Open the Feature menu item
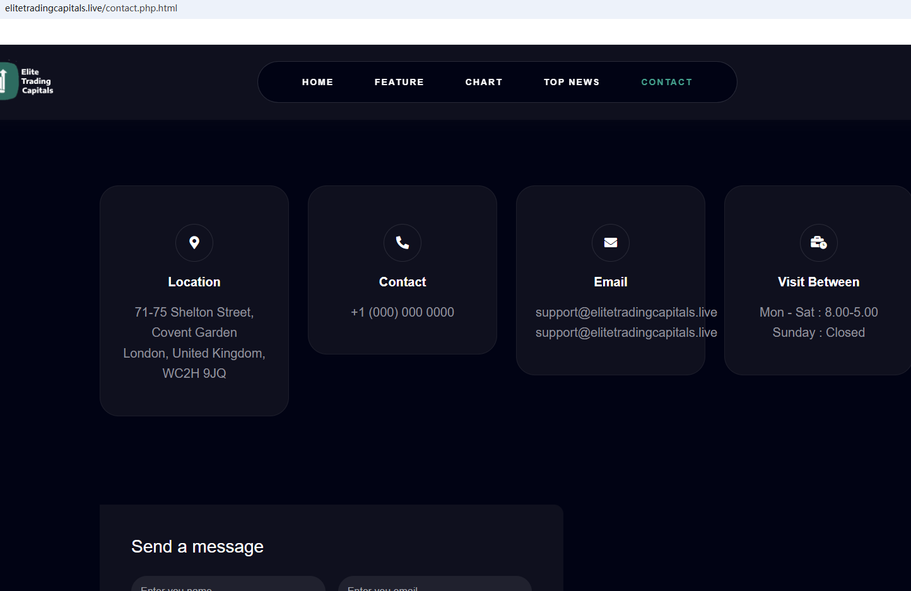Screen dimensions: 911x591 pyautogui.click(x=399, y=82)
